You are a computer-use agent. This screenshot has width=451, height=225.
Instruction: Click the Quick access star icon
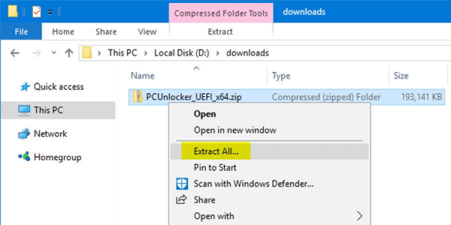[x=26, y=87]
